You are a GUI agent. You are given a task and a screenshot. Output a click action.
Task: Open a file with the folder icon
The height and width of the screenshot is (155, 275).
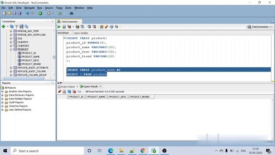9,13
